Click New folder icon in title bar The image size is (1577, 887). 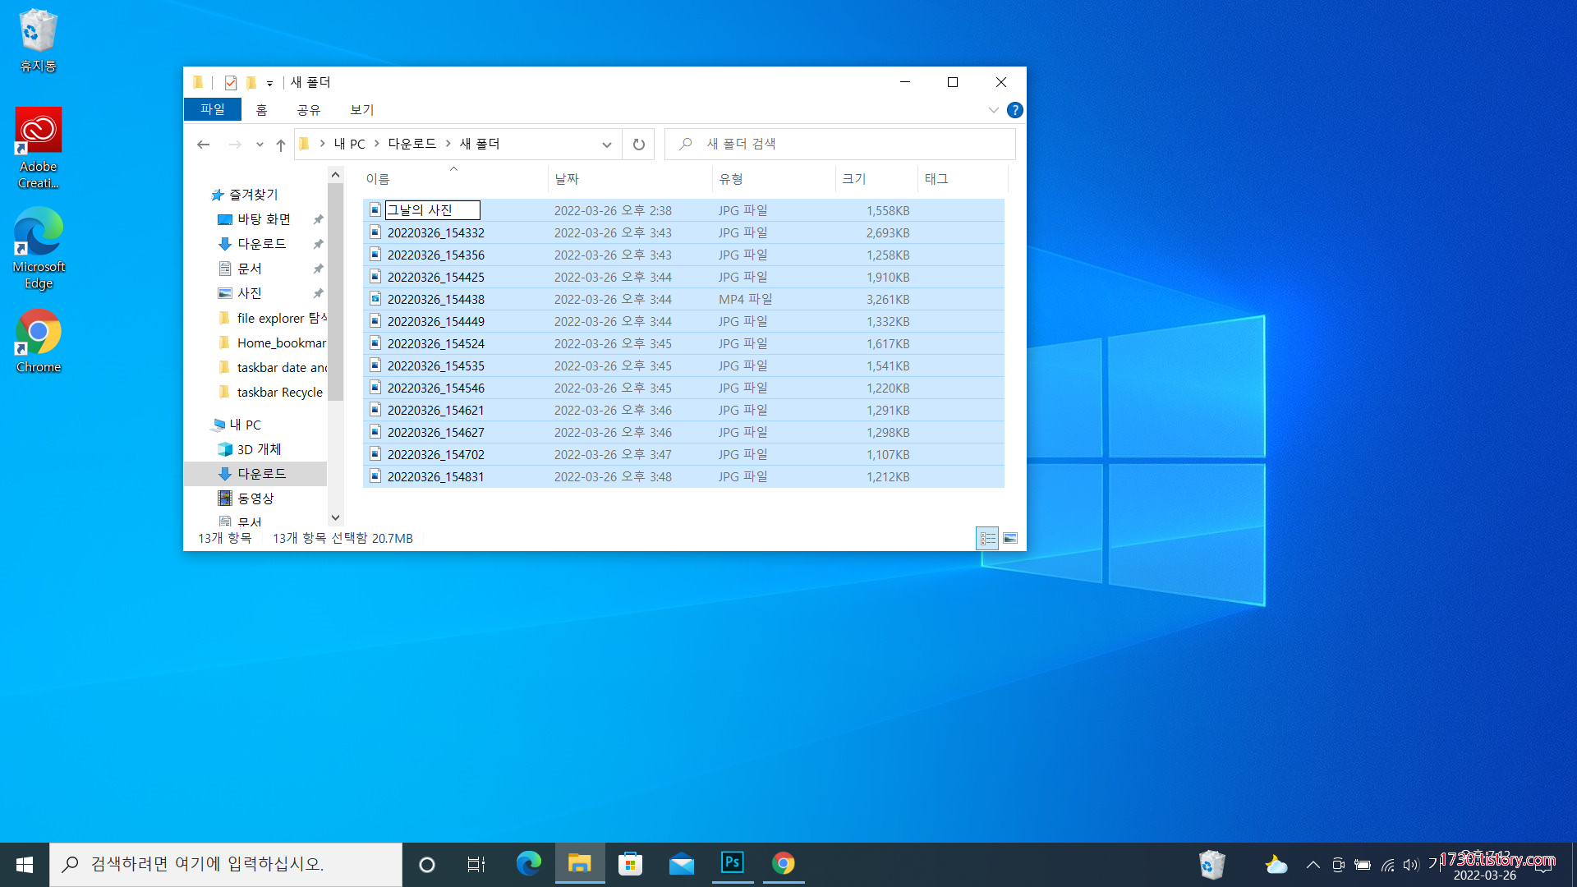[x=251, y=82]
